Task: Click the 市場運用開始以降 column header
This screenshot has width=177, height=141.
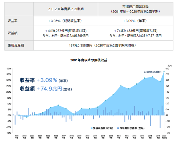Action: (x=135, y=9)
